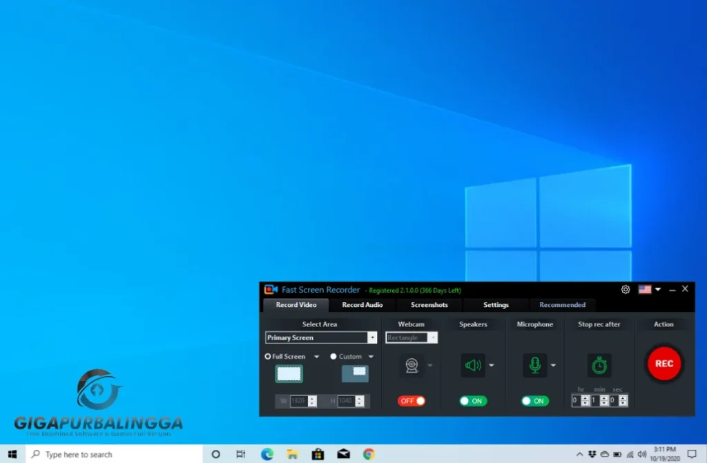Open the Screenshots tab
The width and height of the screenshot is (707, 463).
click(x=429, y=304)
